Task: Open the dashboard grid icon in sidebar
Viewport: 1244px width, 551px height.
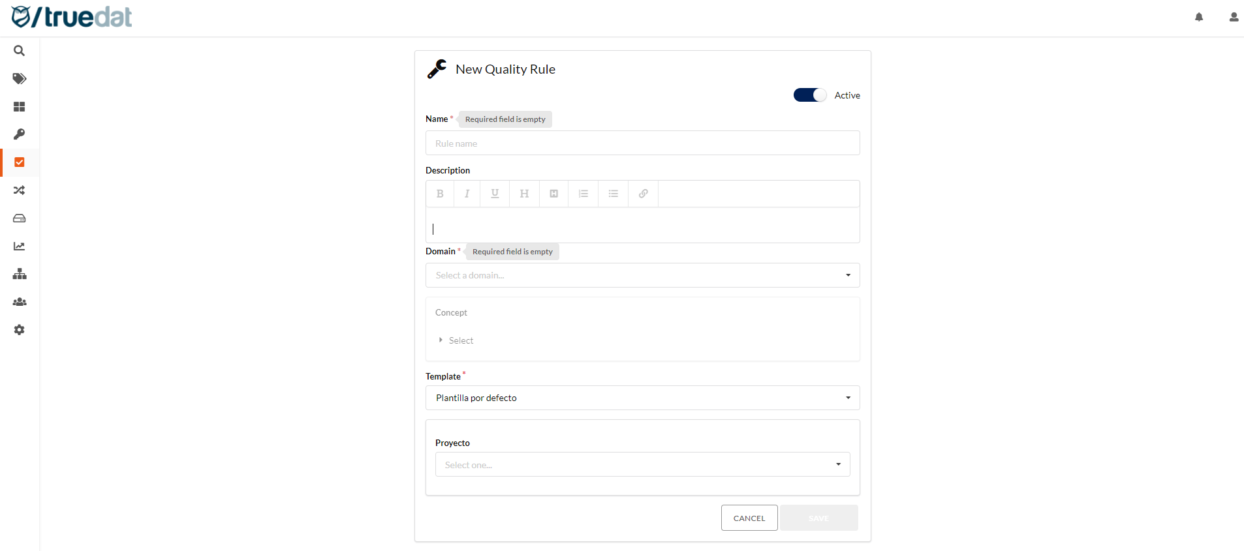Action: [x=20, y=107]
